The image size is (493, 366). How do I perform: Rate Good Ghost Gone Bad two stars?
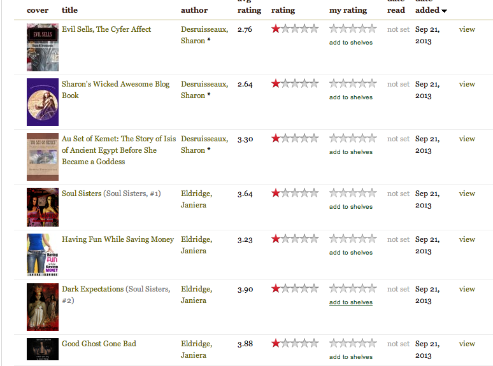coord(343,343)
